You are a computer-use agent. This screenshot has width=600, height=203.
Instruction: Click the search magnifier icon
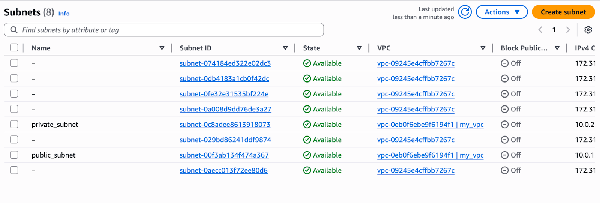pos(14,30)
